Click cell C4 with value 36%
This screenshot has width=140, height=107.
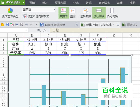[48, 53]
